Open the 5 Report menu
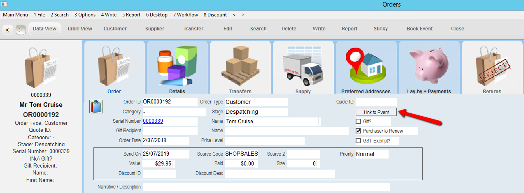This screenshot has width=524, height=193. [x=131, y=15]
